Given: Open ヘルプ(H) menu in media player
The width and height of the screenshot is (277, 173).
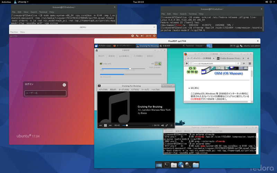Looking at the screenshot, I should point(155,90).
